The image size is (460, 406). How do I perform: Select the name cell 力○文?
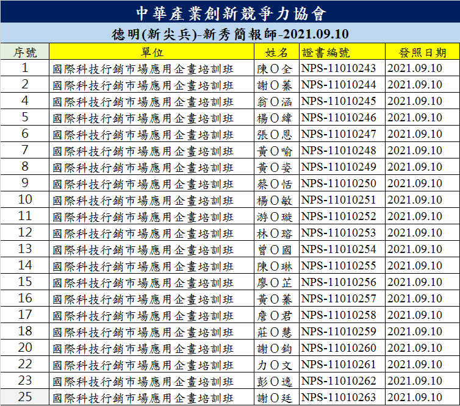point(275,365)
